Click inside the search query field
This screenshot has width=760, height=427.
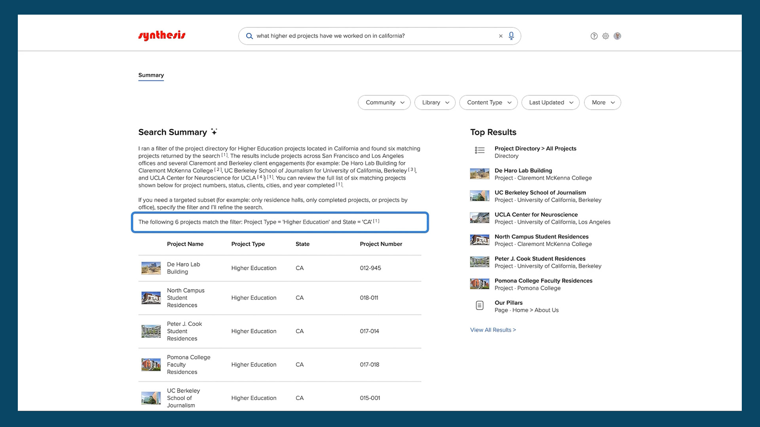pos(372,36)
